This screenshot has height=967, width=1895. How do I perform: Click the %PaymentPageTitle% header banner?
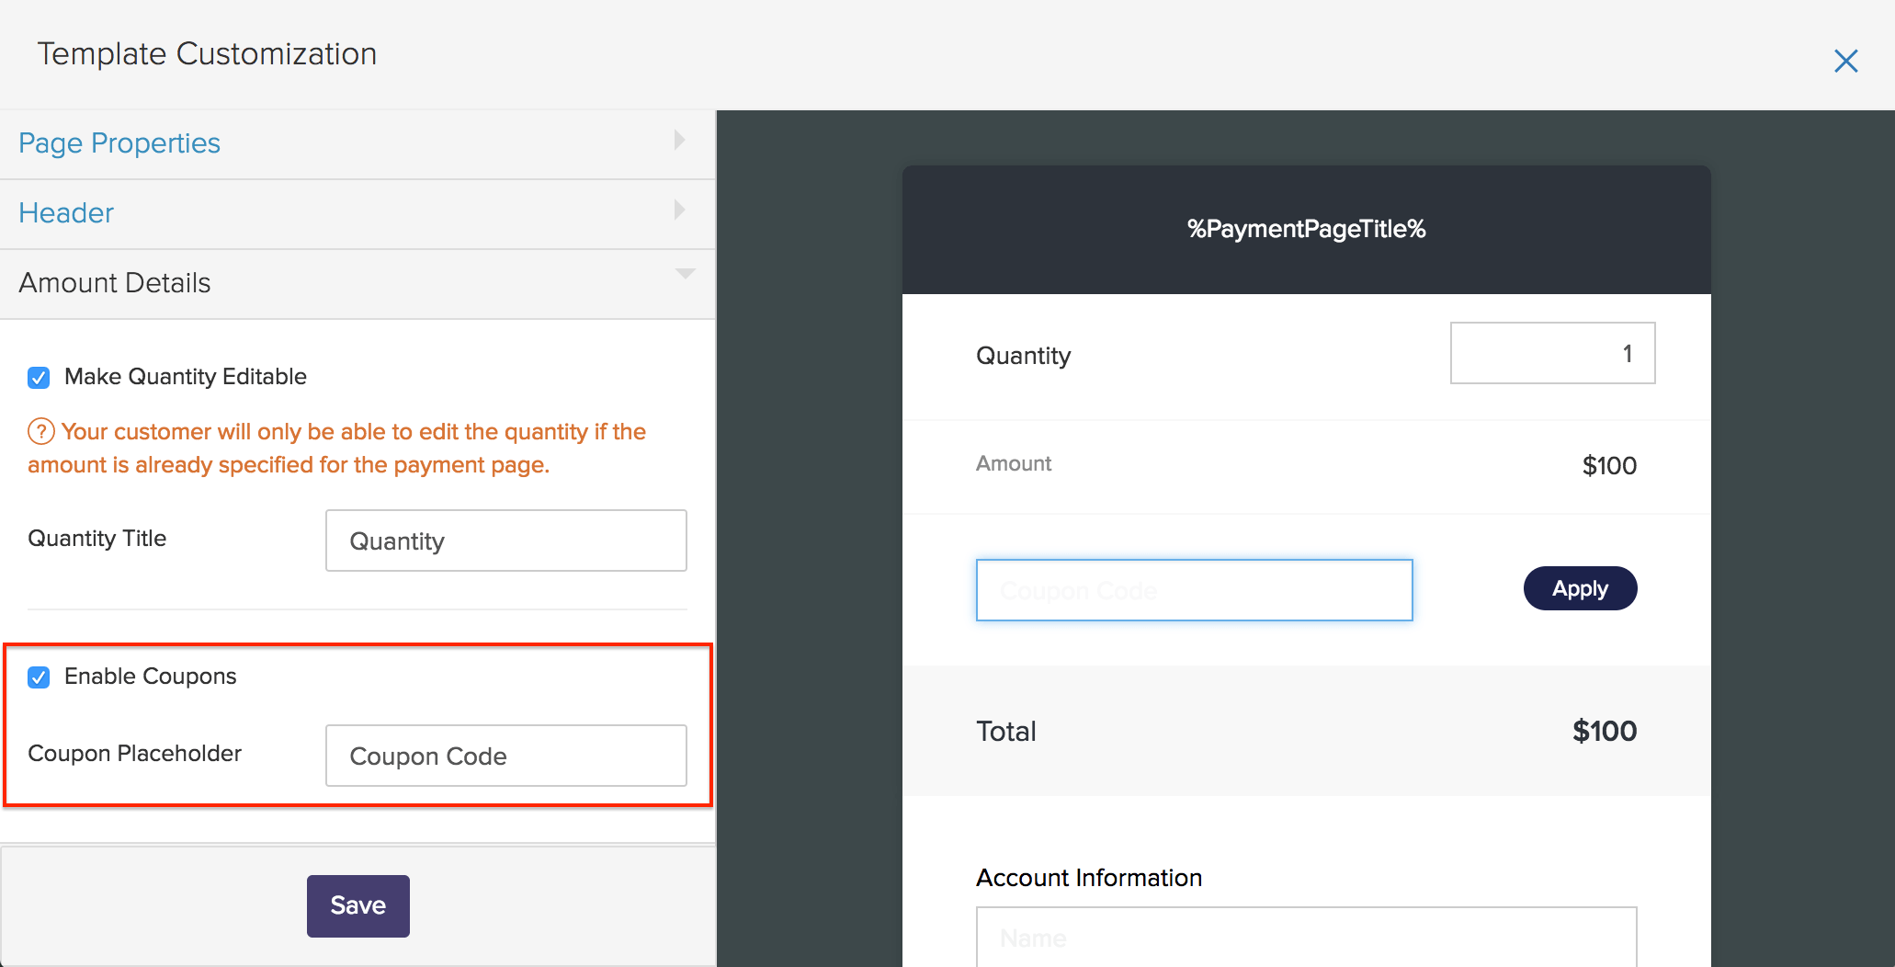click(1306, 228)
